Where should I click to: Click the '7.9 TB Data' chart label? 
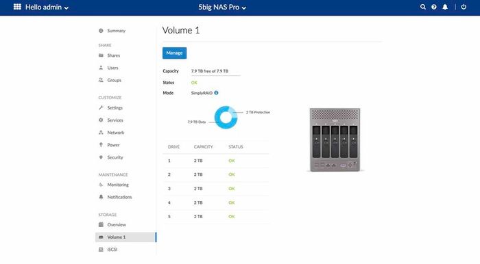[x=197, y=122]
